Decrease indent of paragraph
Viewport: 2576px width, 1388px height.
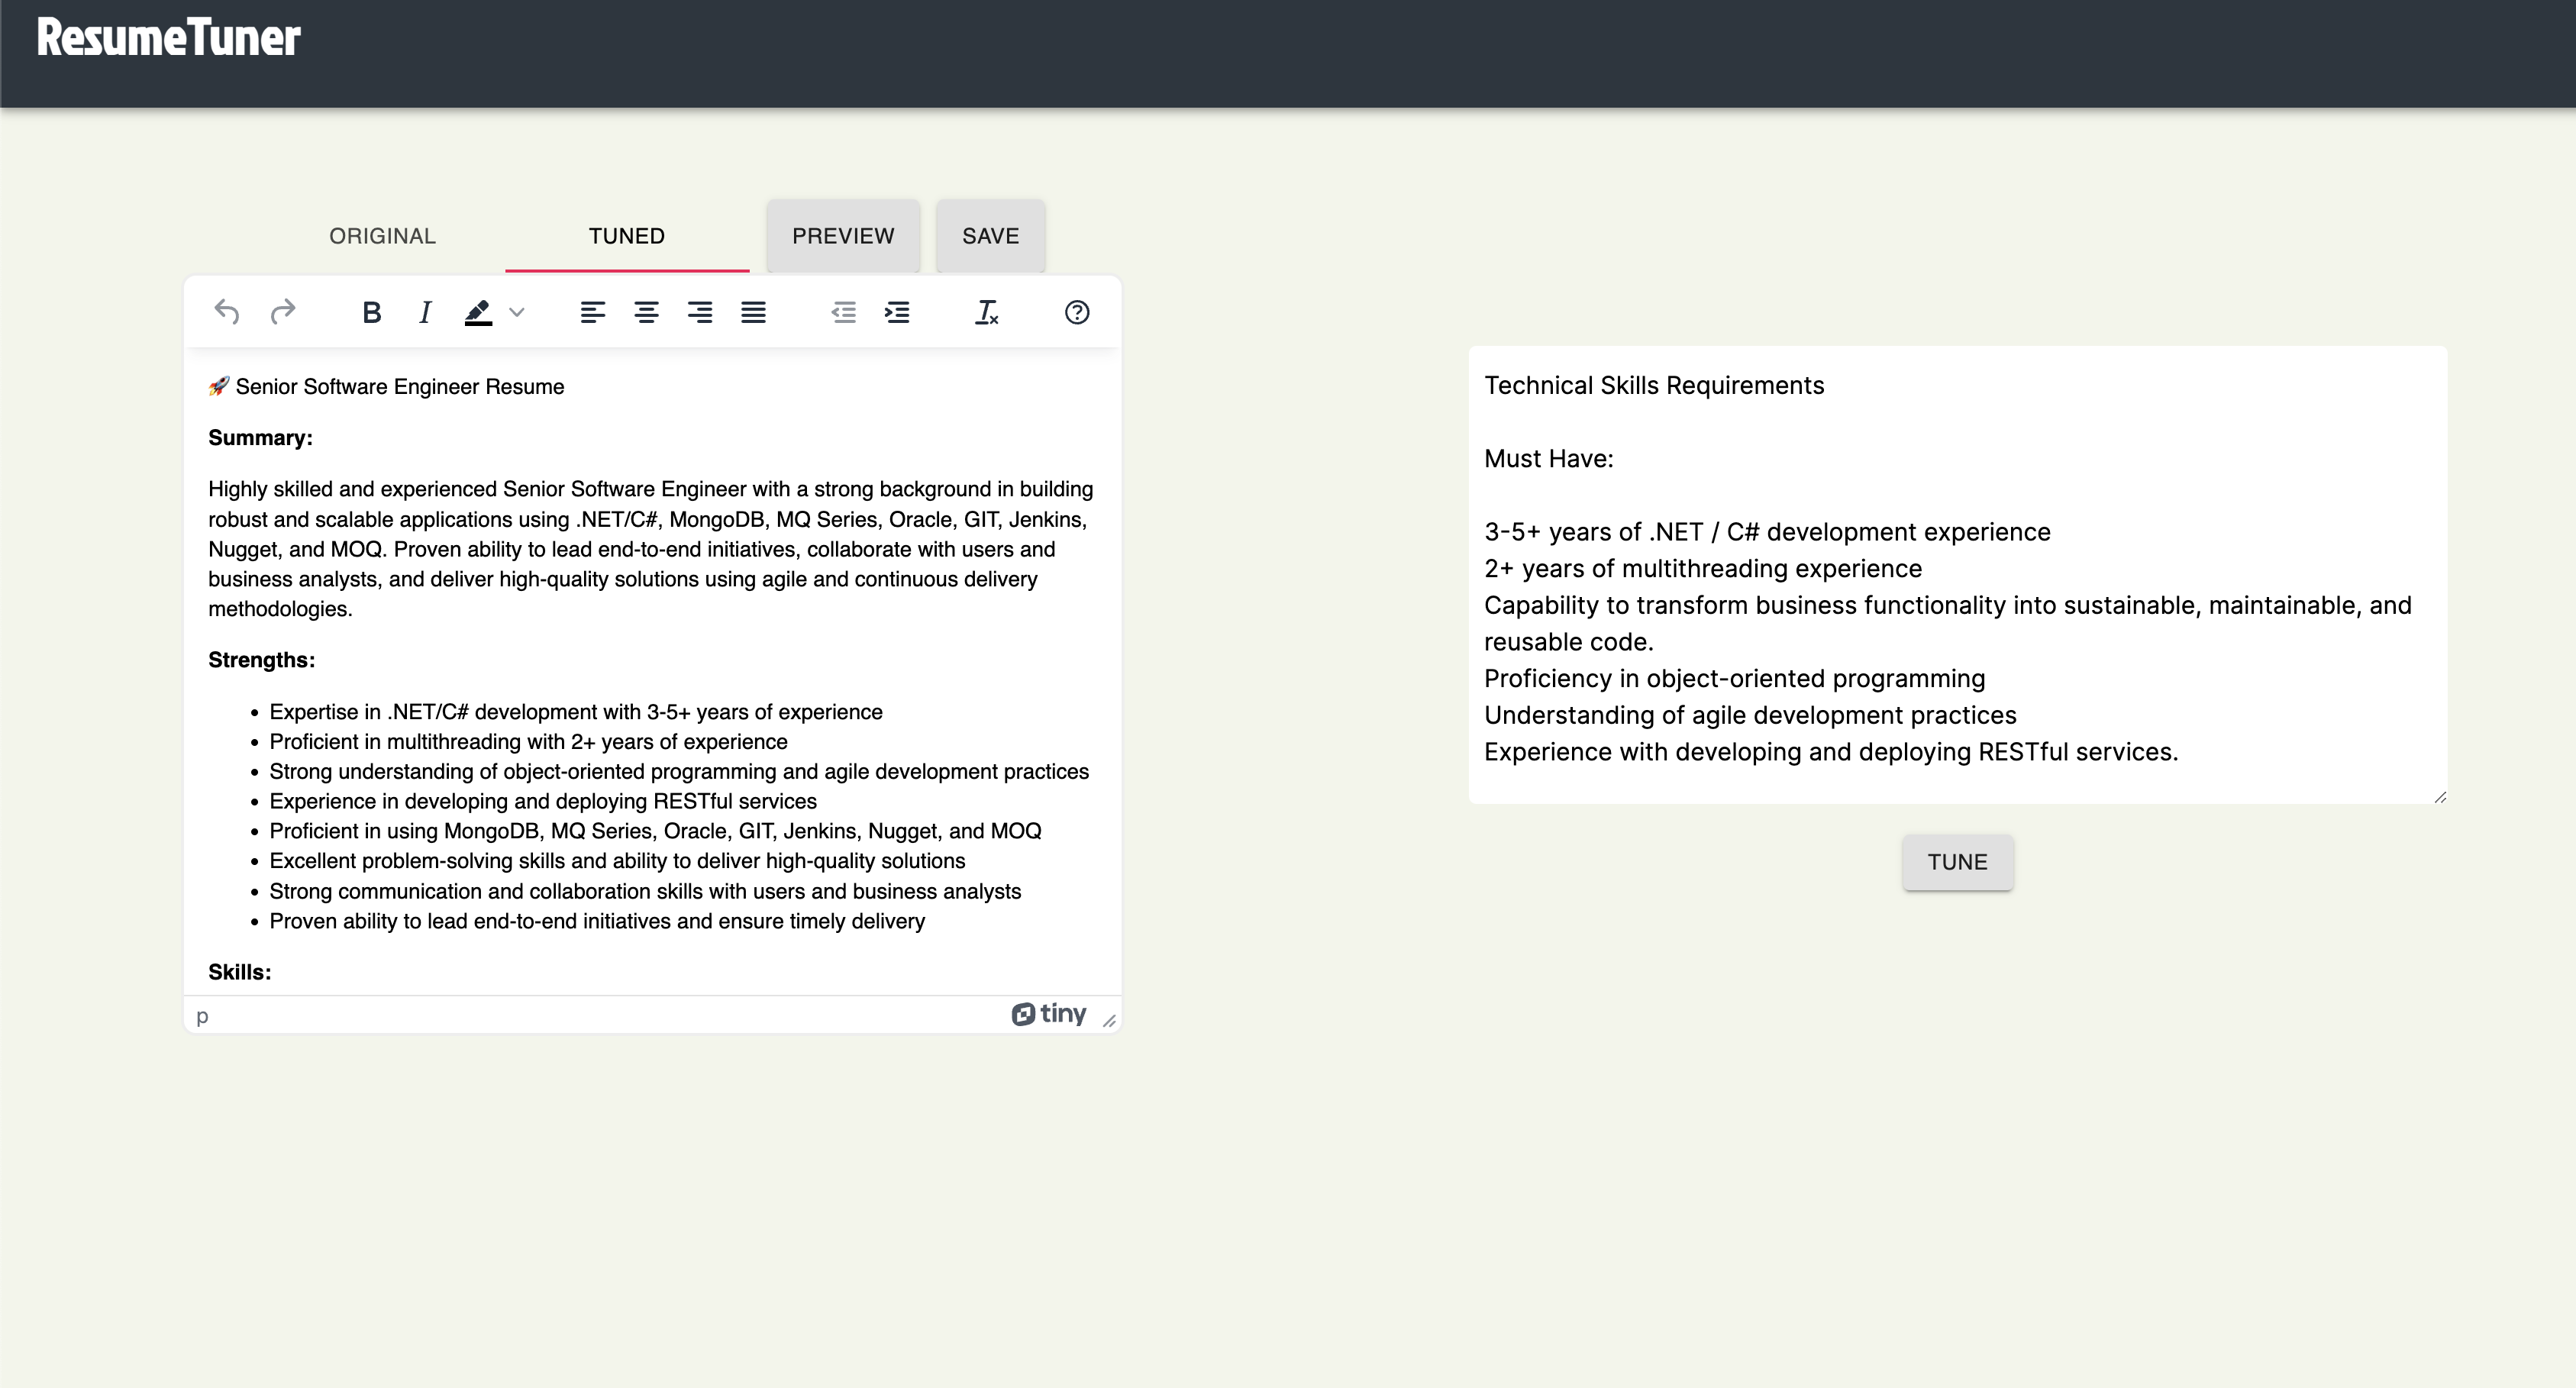843,313
